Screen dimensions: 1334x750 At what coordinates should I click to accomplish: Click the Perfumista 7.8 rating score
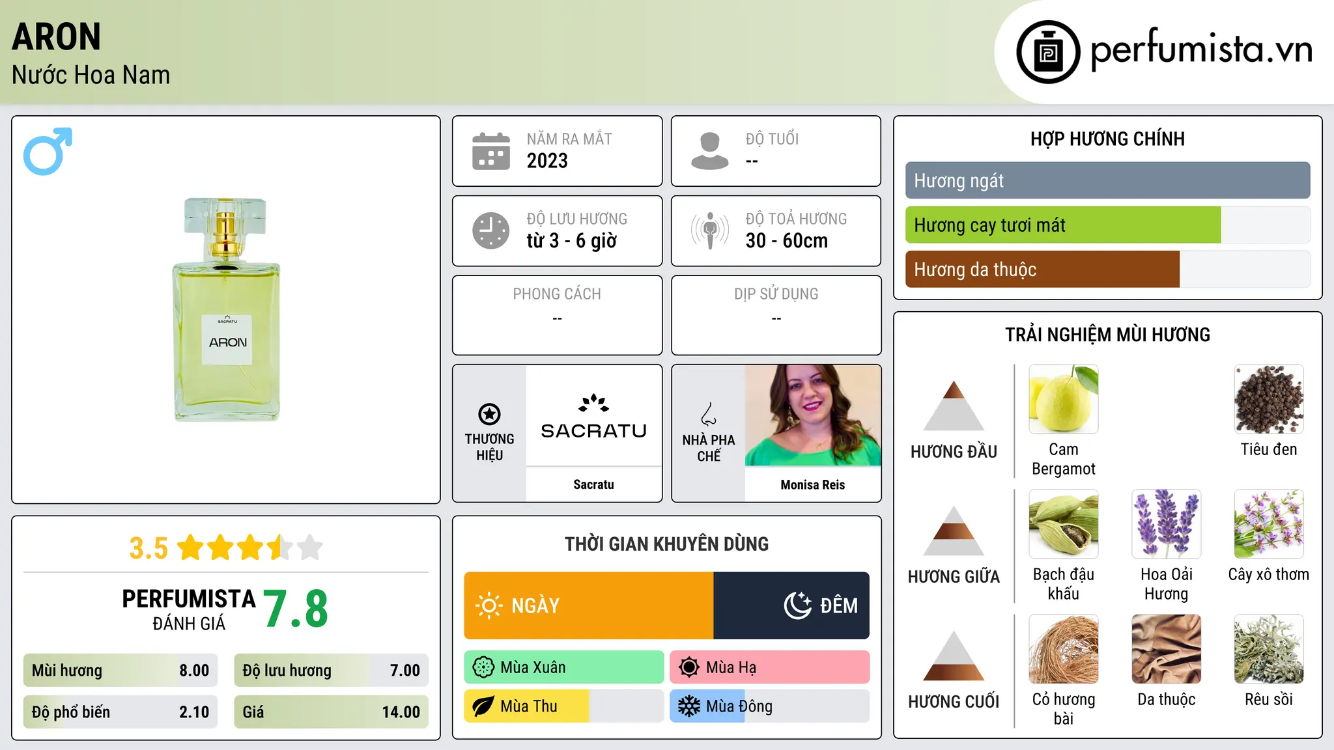296,609
